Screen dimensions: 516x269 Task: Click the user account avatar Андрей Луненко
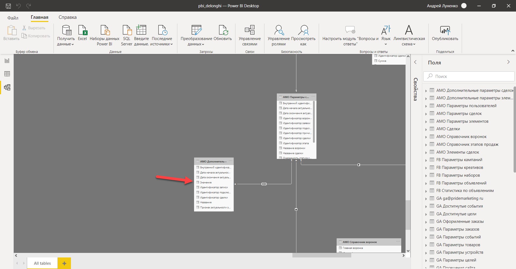tap(464, 6)
